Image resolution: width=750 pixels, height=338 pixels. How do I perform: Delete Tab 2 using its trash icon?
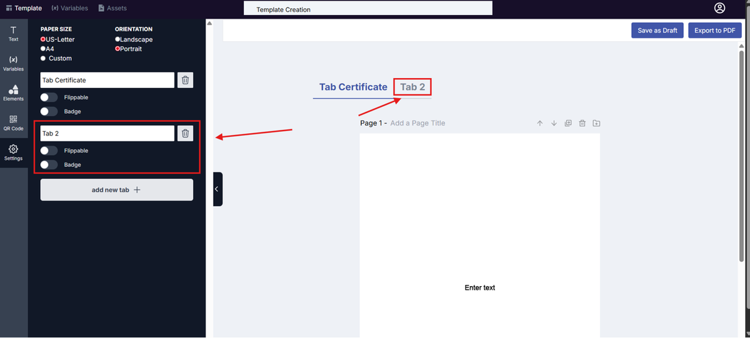coord(185,133)
